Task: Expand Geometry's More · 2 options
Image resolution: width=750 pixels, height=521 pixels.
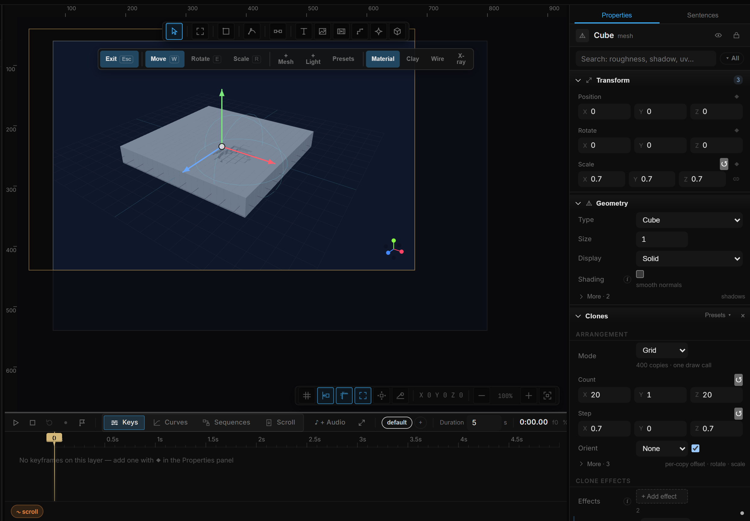Action: point(594,296)
